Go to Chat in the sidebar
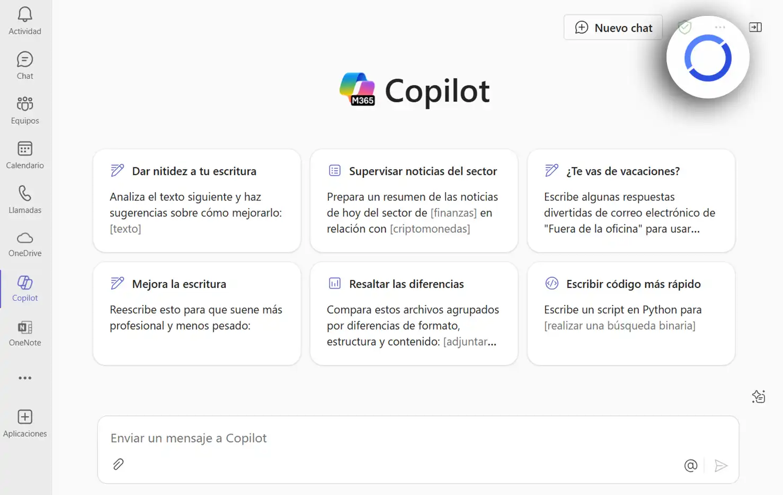 tap(25, 66)
